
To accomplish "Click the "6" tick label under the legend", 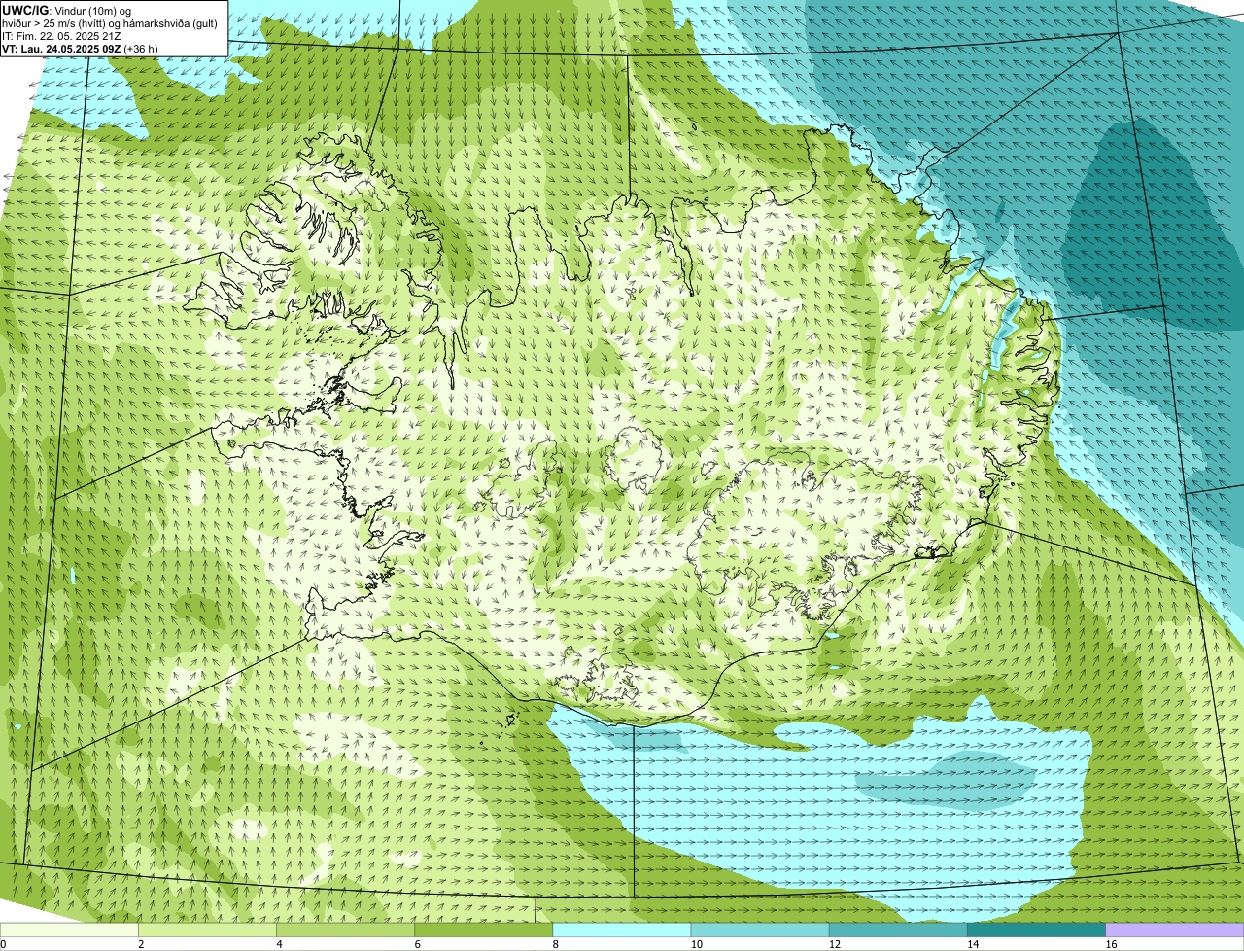I will point(418,944).
